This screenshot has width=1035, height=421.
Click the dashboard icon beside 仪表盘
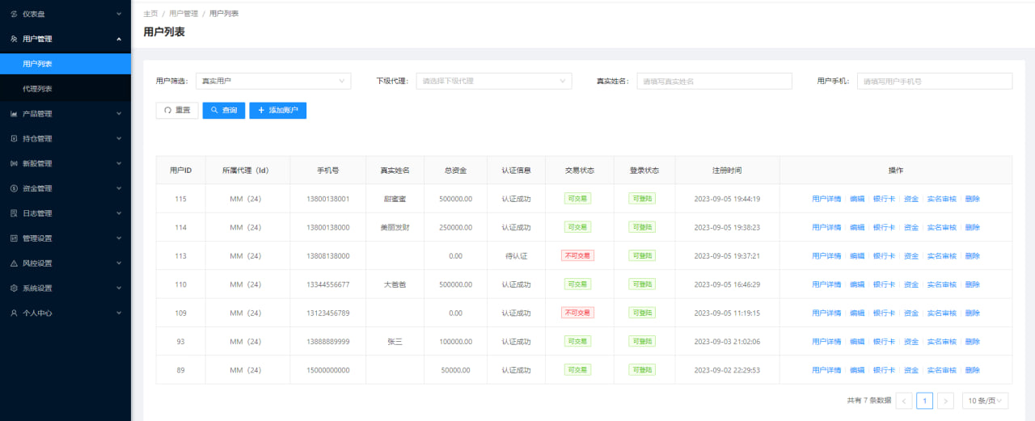pyautogui.click(x=14, y=14)
